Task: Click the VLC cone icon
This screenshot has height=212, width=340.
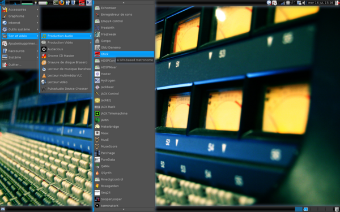Action: point(44,76)
